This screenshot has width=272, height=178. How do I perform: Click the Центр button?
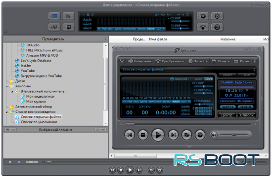point(227,115)
